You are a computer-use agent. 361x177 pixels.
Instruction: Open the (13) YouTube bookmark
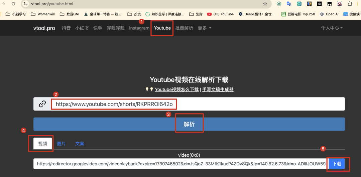point(220,14)
